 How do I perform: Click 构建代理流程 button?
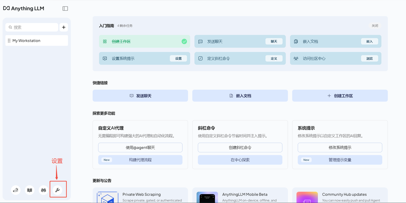coord(140,160)
